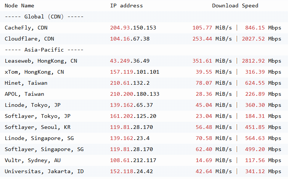Select the Asia-Pacific section heading
The image size is (288, 179).
coord(44,50)
